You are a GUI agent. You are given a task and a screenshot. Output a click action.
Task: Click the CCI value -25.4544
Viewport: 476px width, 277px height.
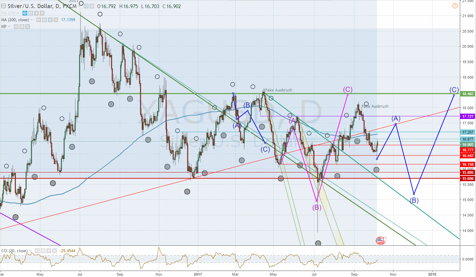67,251
